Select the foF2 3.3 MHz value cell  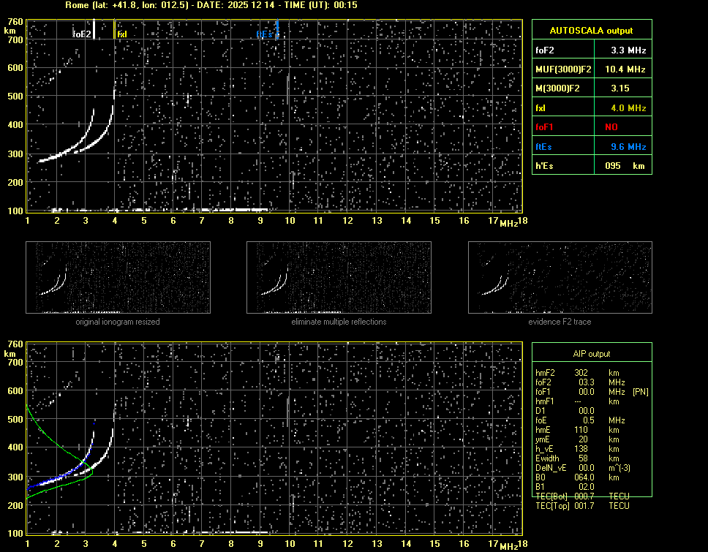click(x=628, y=50)
